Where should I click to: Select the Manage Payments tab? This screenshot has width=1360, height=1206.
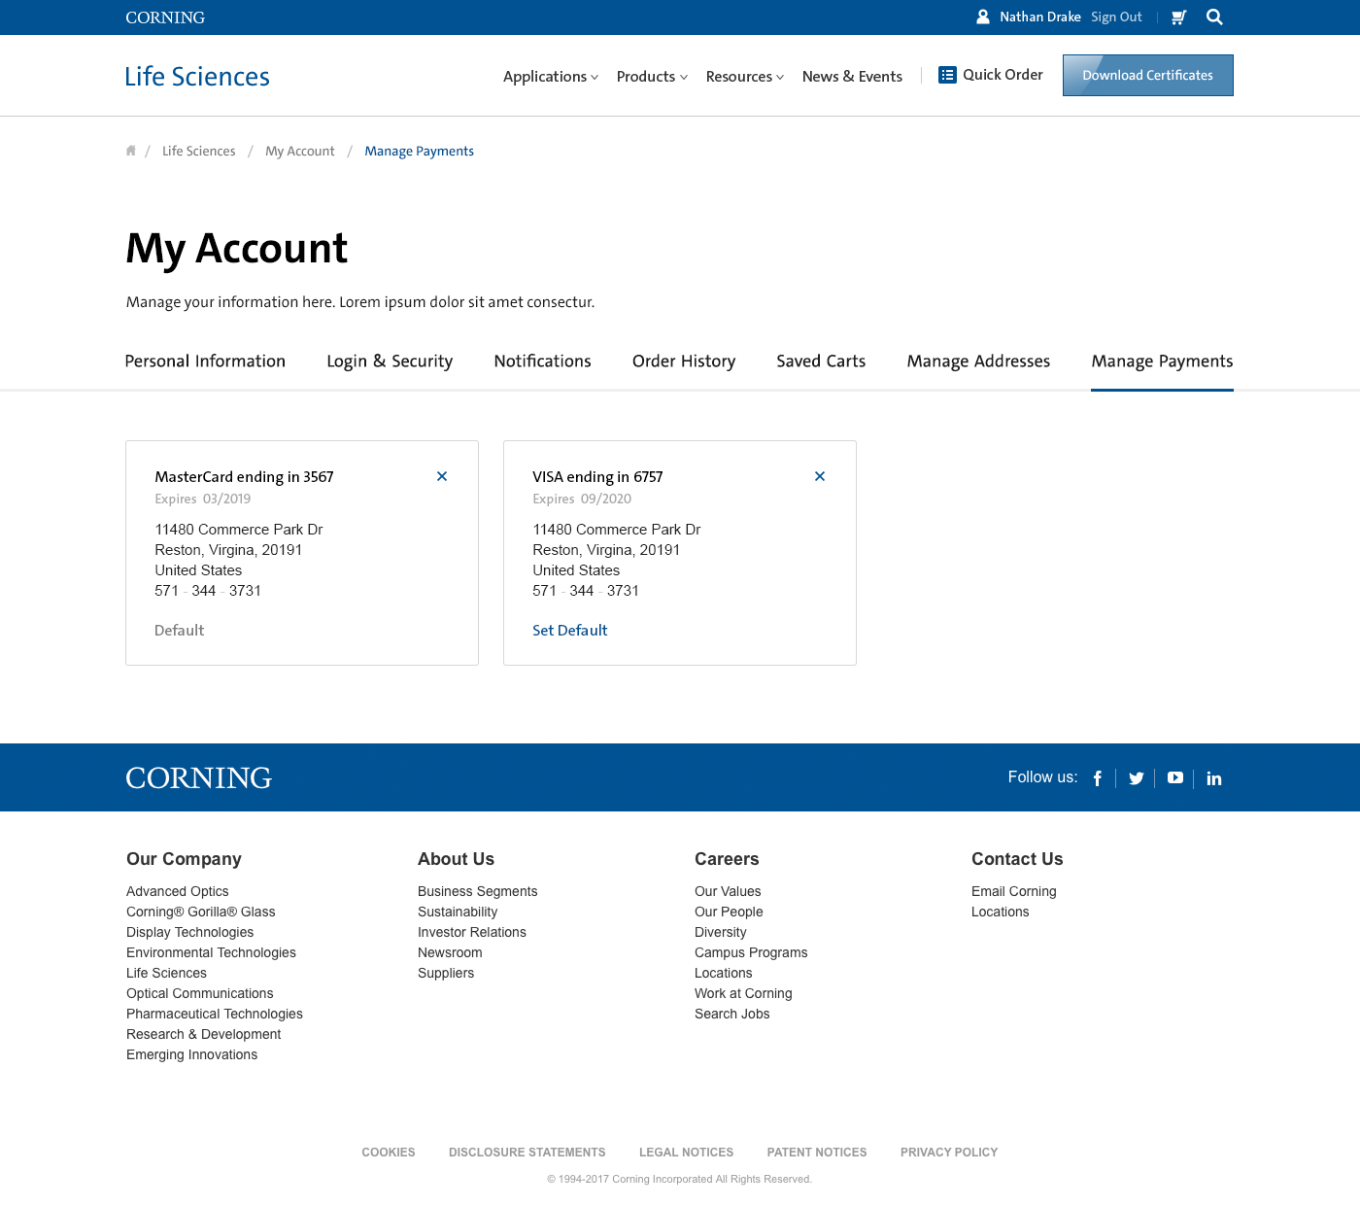click(x=1162, y=362)
